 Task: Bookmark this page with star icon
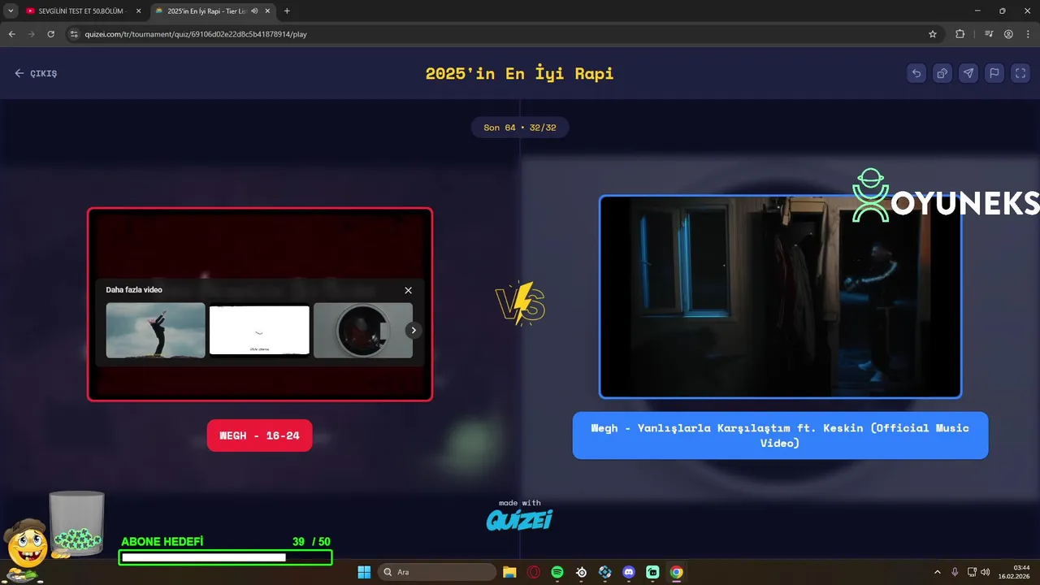click(x=933, y=34)
